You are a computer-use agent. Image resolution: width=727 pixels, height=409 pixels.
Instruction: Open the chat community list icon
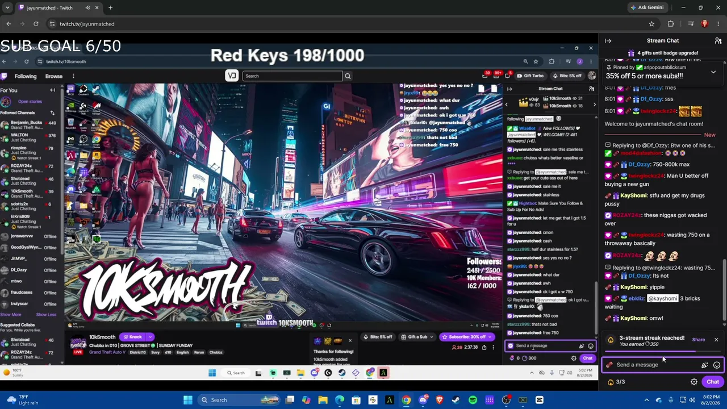pos(718,41)
